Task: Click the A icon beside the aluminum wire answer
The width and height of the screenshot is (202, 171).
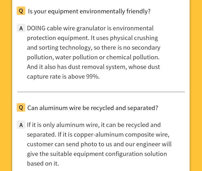Action: [21, 125]
